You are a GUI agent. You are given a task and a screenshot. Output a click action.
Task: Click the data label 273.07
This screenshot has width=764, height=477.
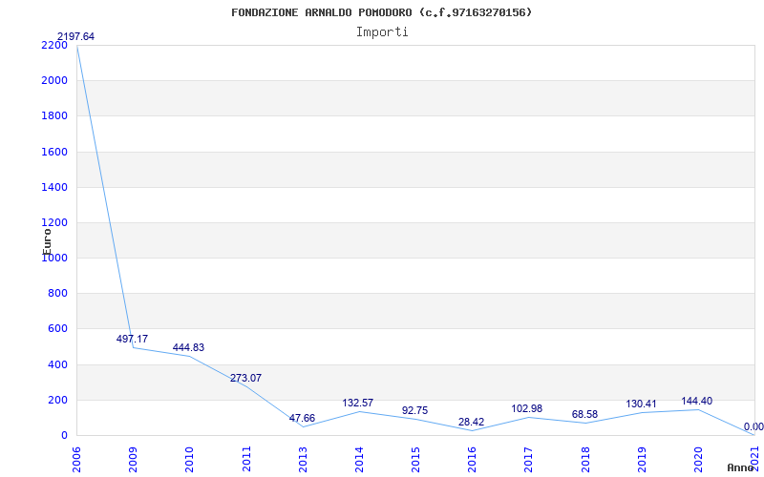[245, 378]
